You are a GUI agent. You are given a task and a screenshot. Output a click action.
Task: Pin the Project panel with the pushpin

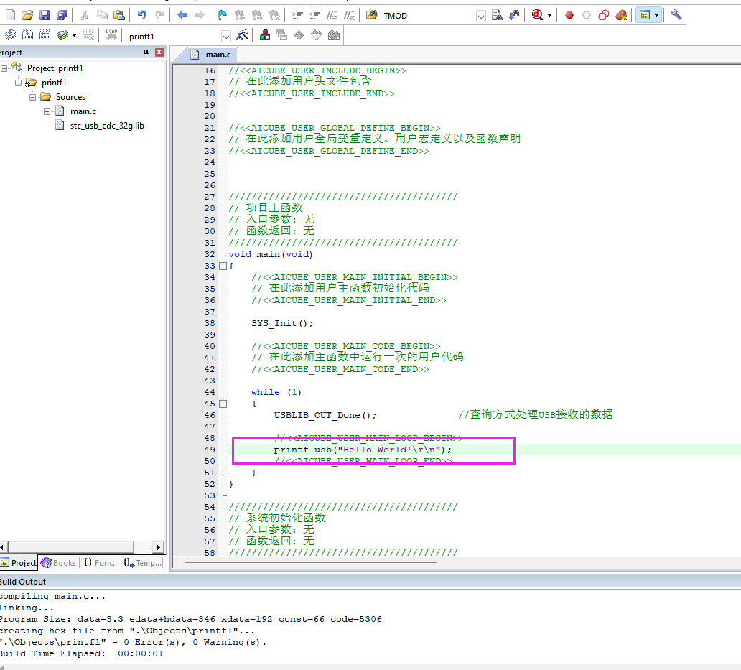click(x=146, y=52)
